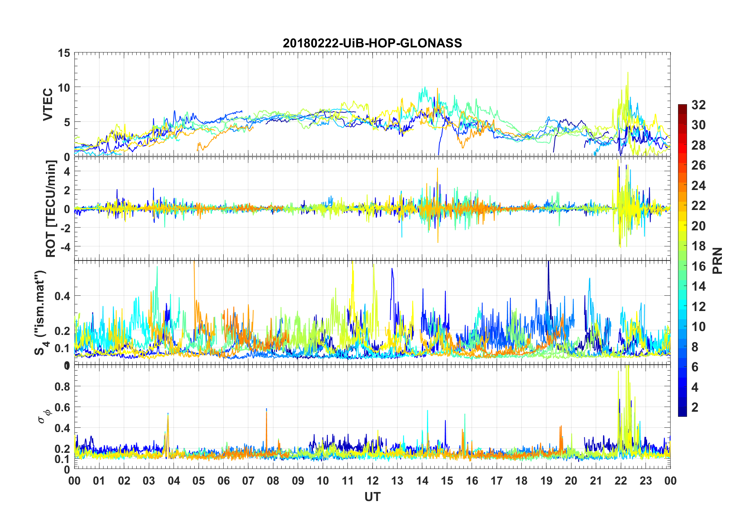745x521 pixels.
Task: Click PRN colorbar tick label 20
Action: point(699,226)
